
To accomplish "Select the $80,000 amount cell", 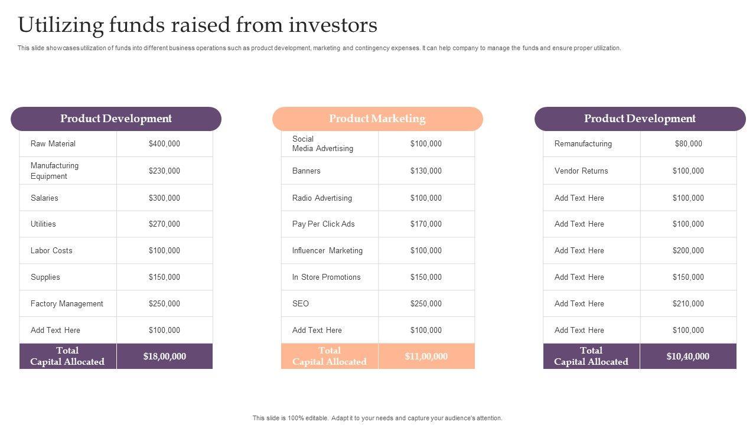I will 688,143.
